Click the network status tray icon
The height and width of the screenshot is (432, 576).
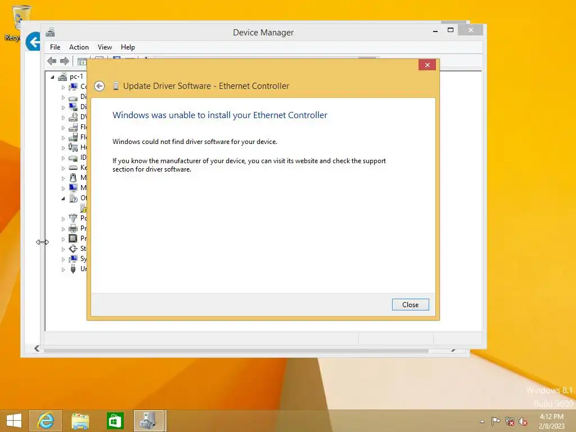point(509,421)
